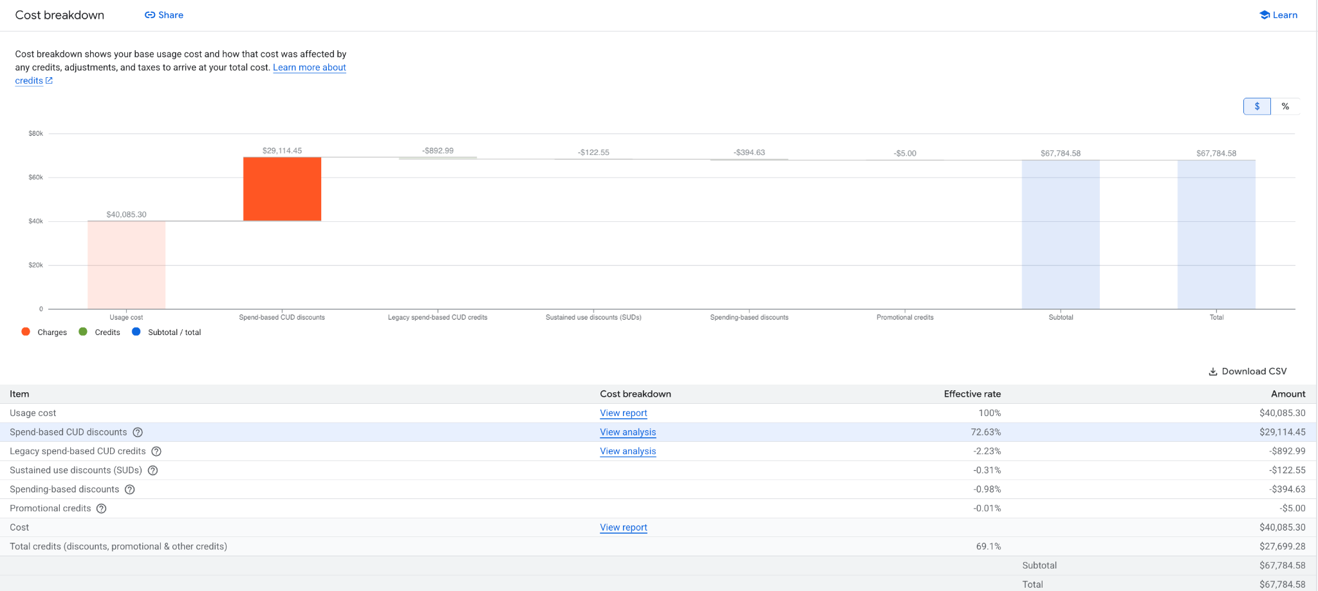Open help tooltip for Sustained use discounts
1318x591 pixels.
click(153, 470)
